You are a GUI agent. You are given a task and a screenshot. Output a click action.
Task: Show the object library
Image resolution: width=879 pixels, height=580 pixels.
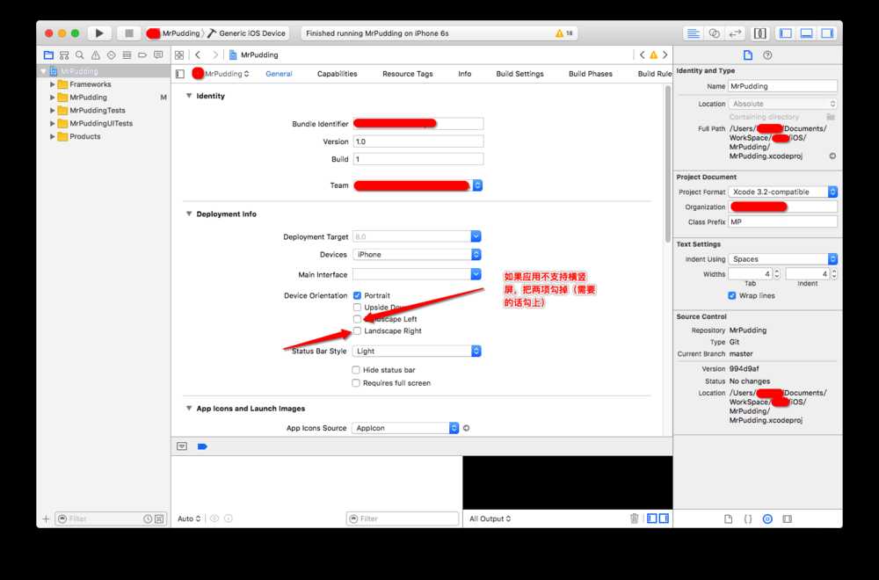[x=767, y=518]
